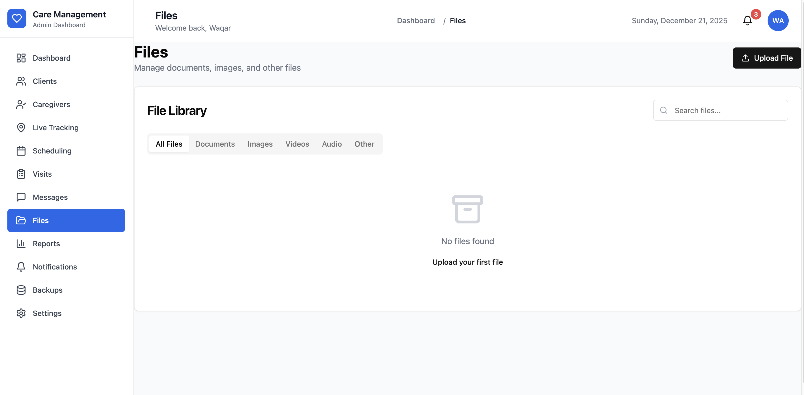
Task: Open the WA user avatar menu
Action: (778, 21)
